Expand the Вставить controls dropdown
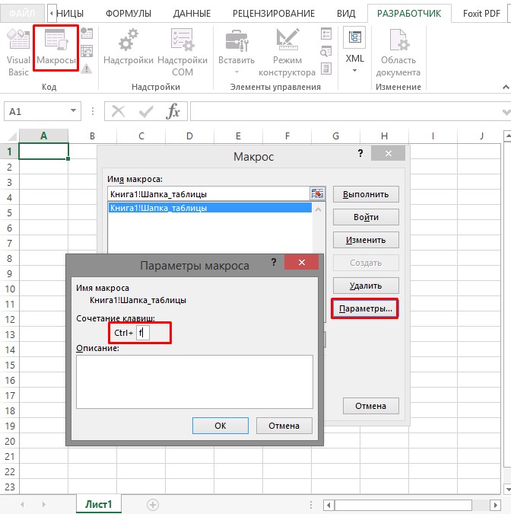The image size is (511, 514). 236,72
